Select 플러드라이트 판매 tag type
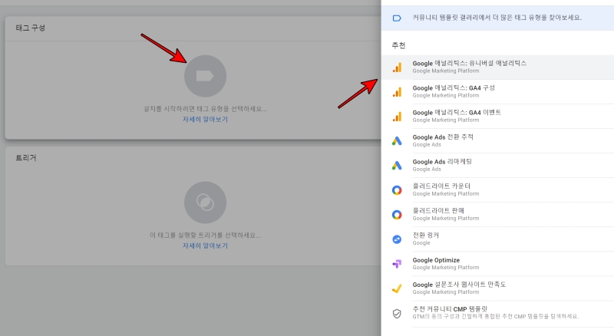This screenshot has width=614, height=336. (497, 215)
